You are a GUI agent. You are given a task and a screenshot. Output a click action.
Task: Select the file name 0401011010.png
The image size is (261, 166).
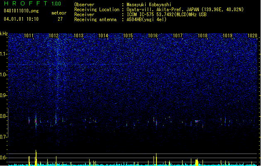21,11
